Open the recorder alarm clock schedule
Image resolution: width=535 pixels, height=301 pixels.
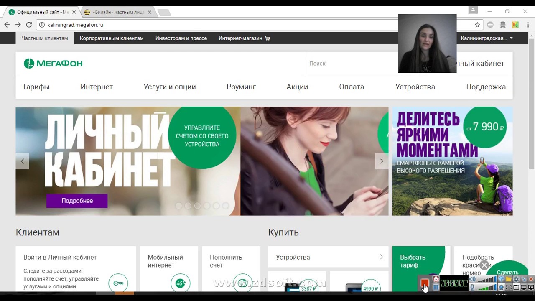[436, 279]
